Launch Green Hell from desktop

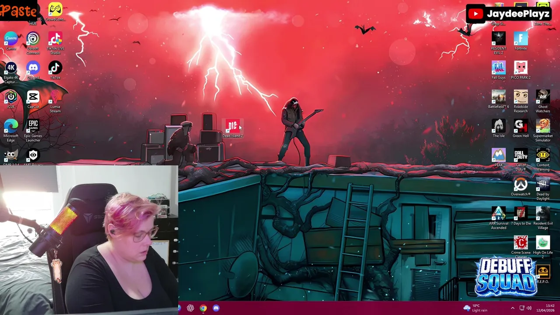[x=521, y=129]
